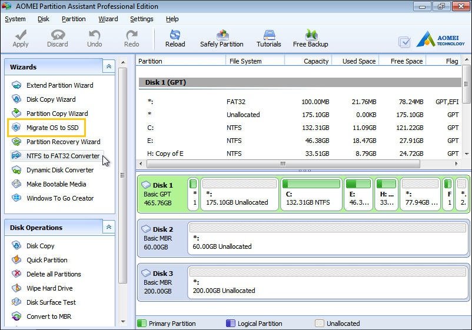Run the Disk Surface Test

[x=51, y=302]
